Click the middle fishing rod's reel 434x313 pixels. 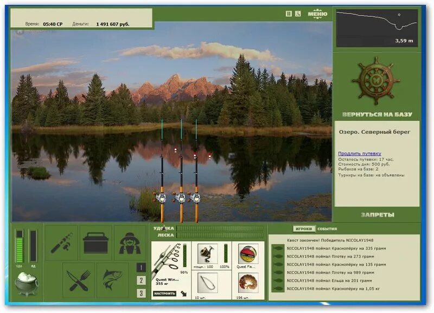coord(180,197)
